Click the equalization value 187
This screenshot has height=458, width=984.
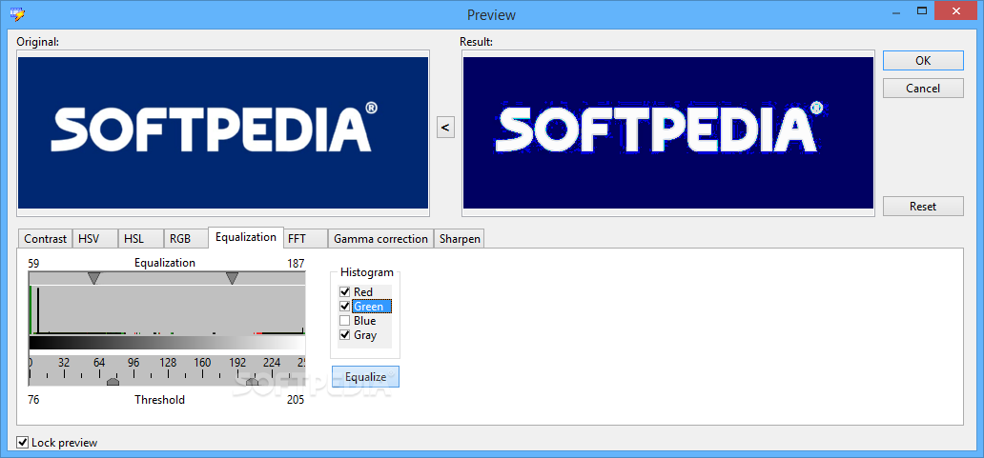(x=296, y=263)
